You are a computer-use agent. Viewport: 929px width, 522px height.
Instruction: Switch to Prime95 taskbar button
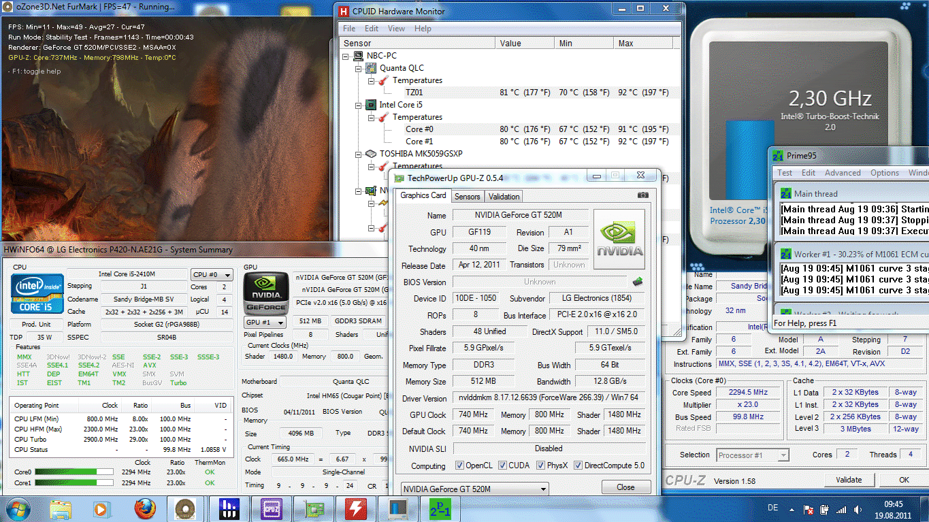441,508
